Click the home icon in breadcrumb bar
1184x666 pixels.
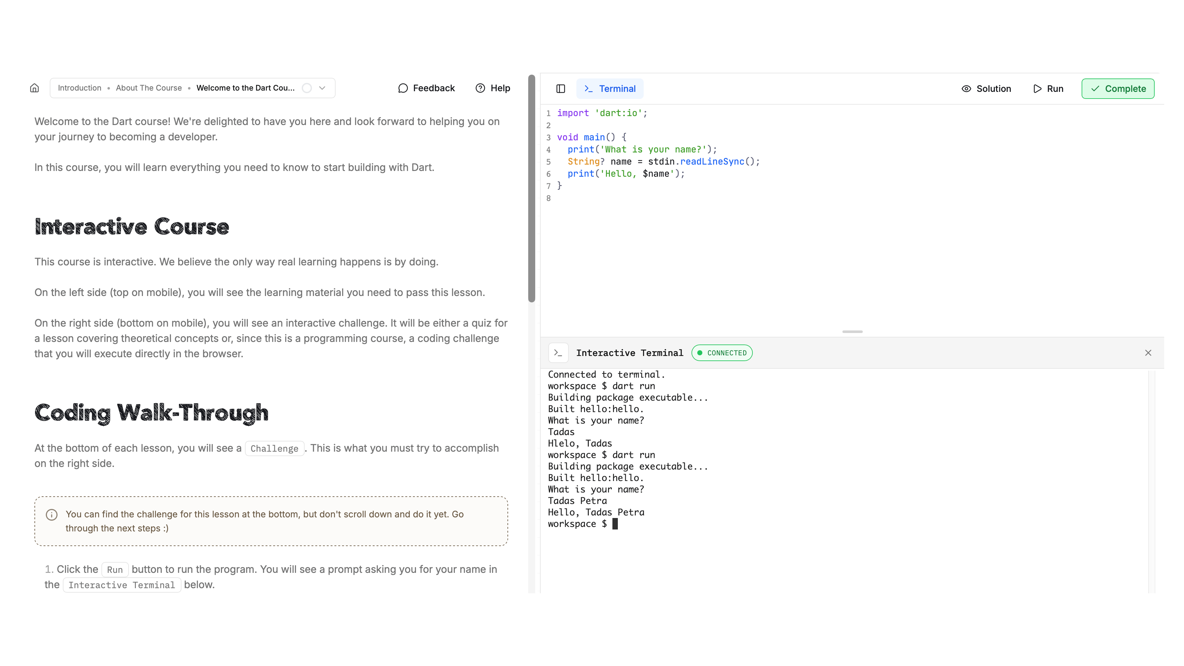coord(34,88)
